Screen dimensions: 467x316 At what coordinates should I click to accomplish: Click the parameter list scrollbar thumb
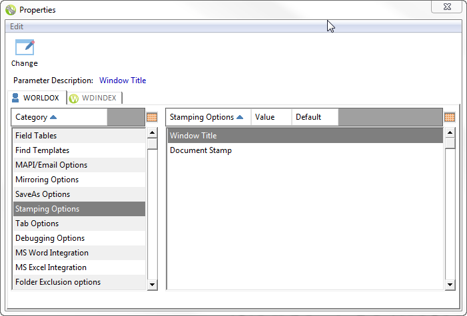(x=450, y=144)
